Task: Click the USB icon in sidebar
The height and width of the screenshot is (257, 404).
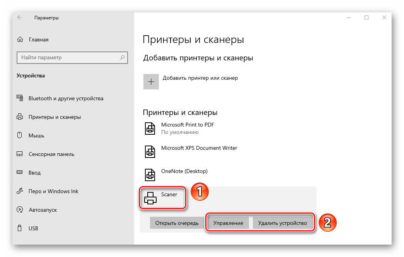Action: (20, 228)
